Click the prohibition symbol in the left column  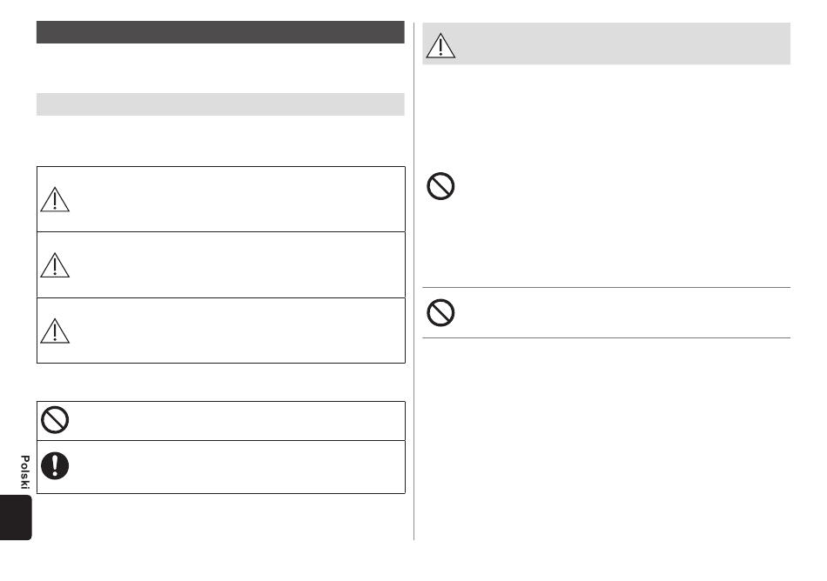(55, 421)
